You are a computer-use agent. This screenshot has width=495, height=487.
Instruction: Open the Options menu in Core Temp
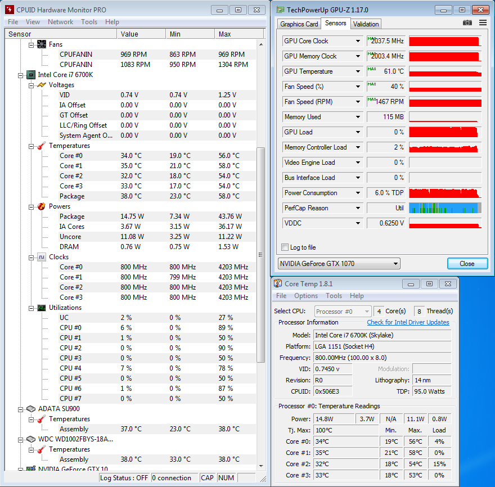click(x=306, y=296)
